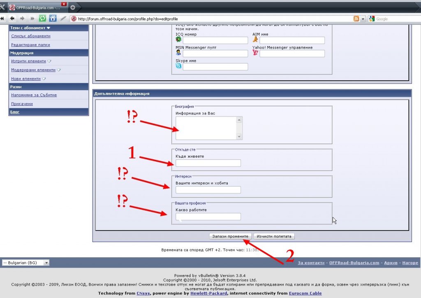The width and height of the screenshot is (421, 298).
Task: Open the Блог sidebar link
Action: pyautogui.click(x=15, y=112)
